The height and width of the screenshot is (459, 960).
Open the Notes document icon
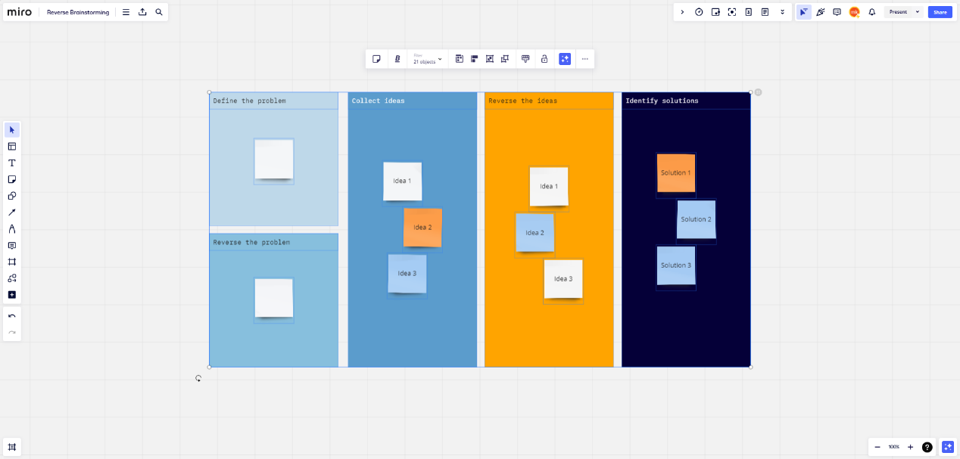pos(765,12)
